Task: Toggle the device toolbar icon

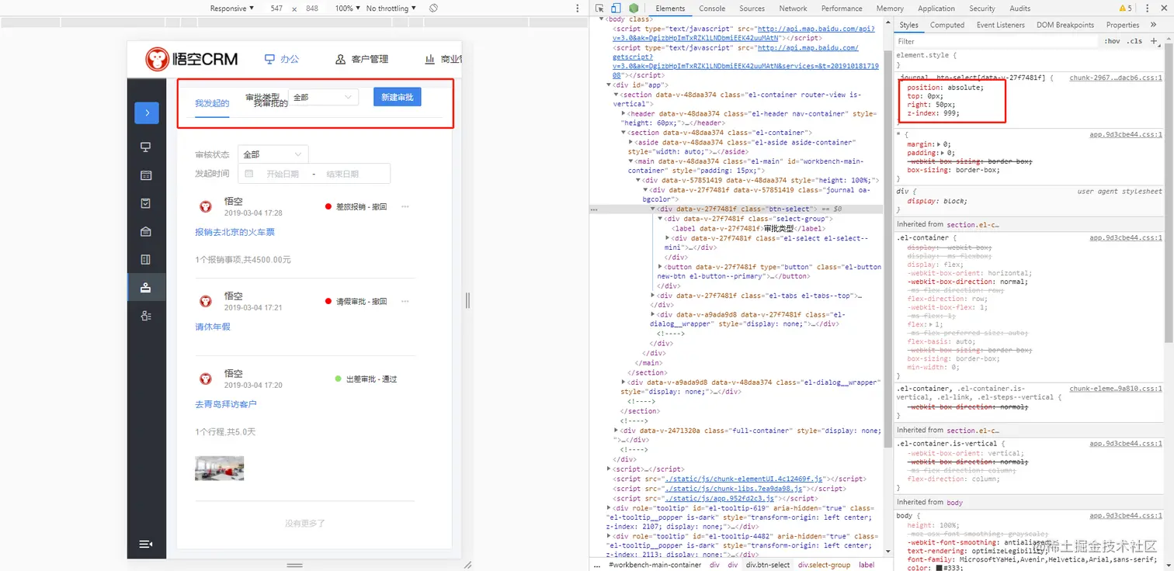Action: 616,9
